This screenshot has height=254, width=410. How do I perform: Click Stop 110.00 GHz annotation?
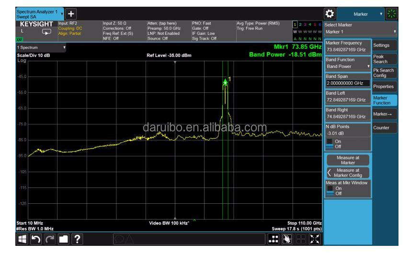pos(304,223)
